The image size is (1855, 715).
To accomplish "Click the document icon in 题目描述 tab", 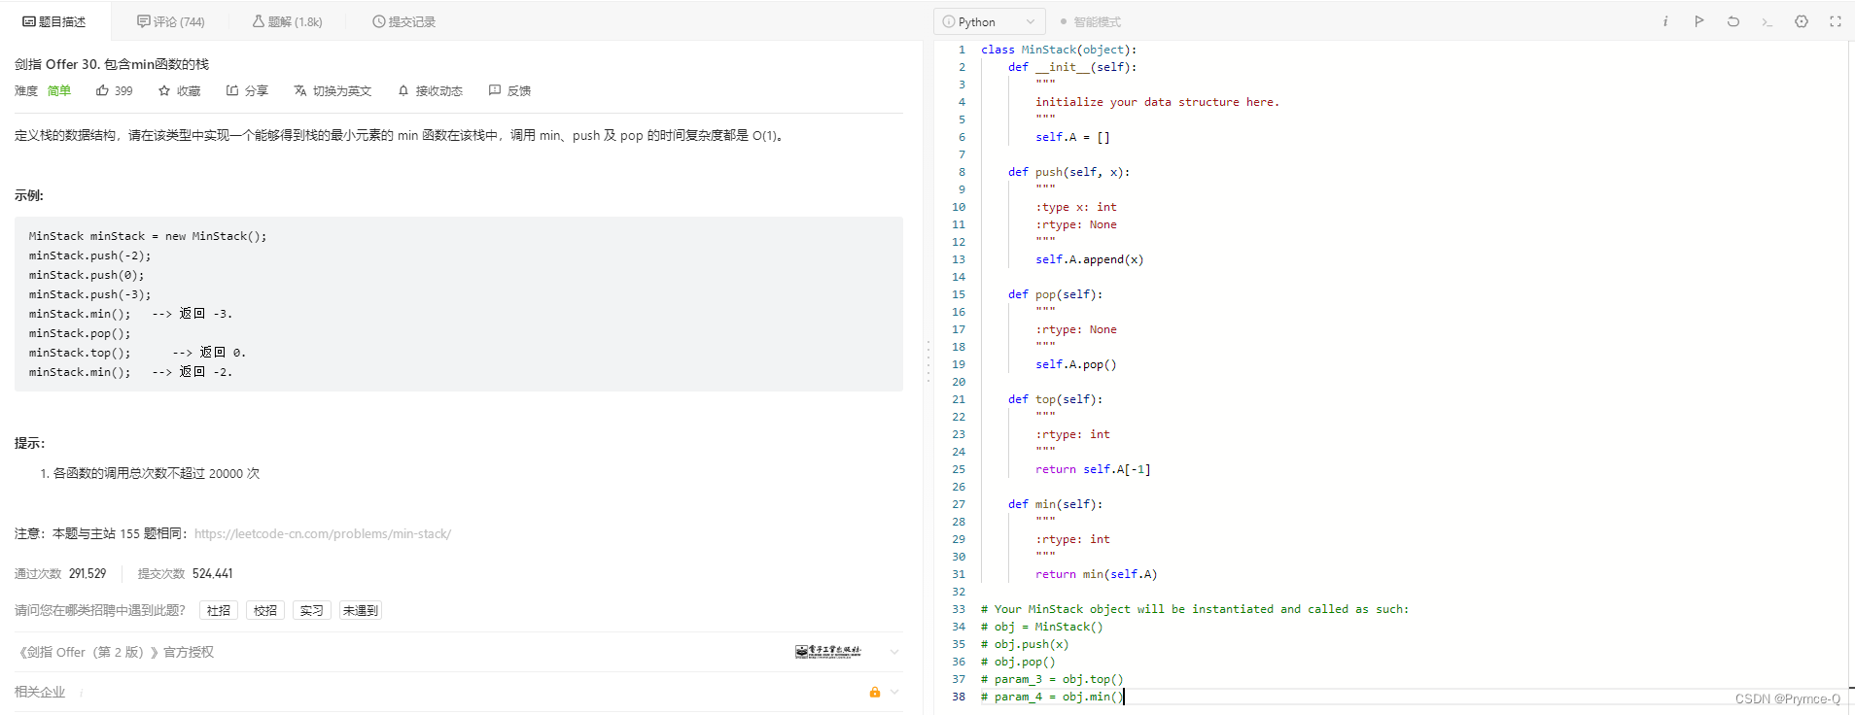I will coord(29,21).
